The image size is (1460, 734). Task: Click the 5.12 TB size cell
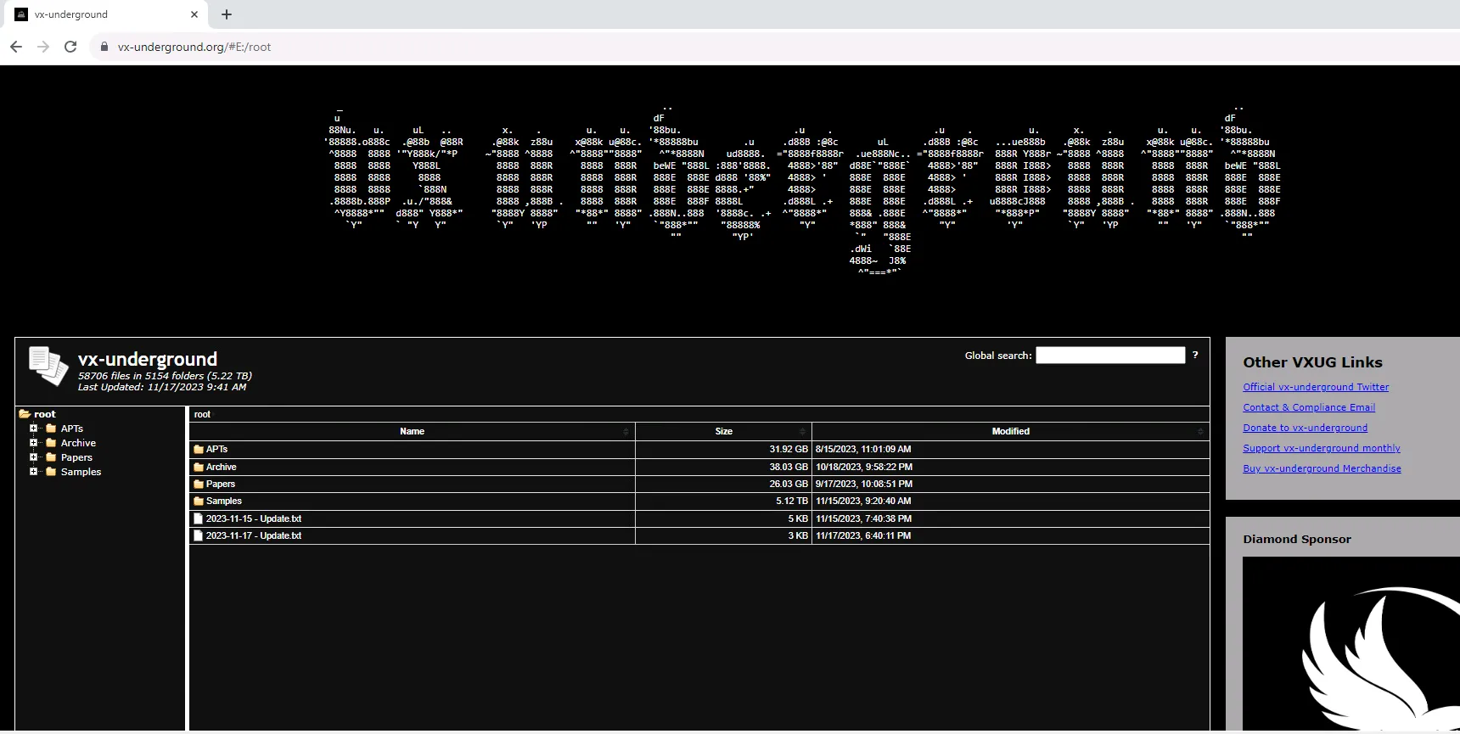point(723,501)
